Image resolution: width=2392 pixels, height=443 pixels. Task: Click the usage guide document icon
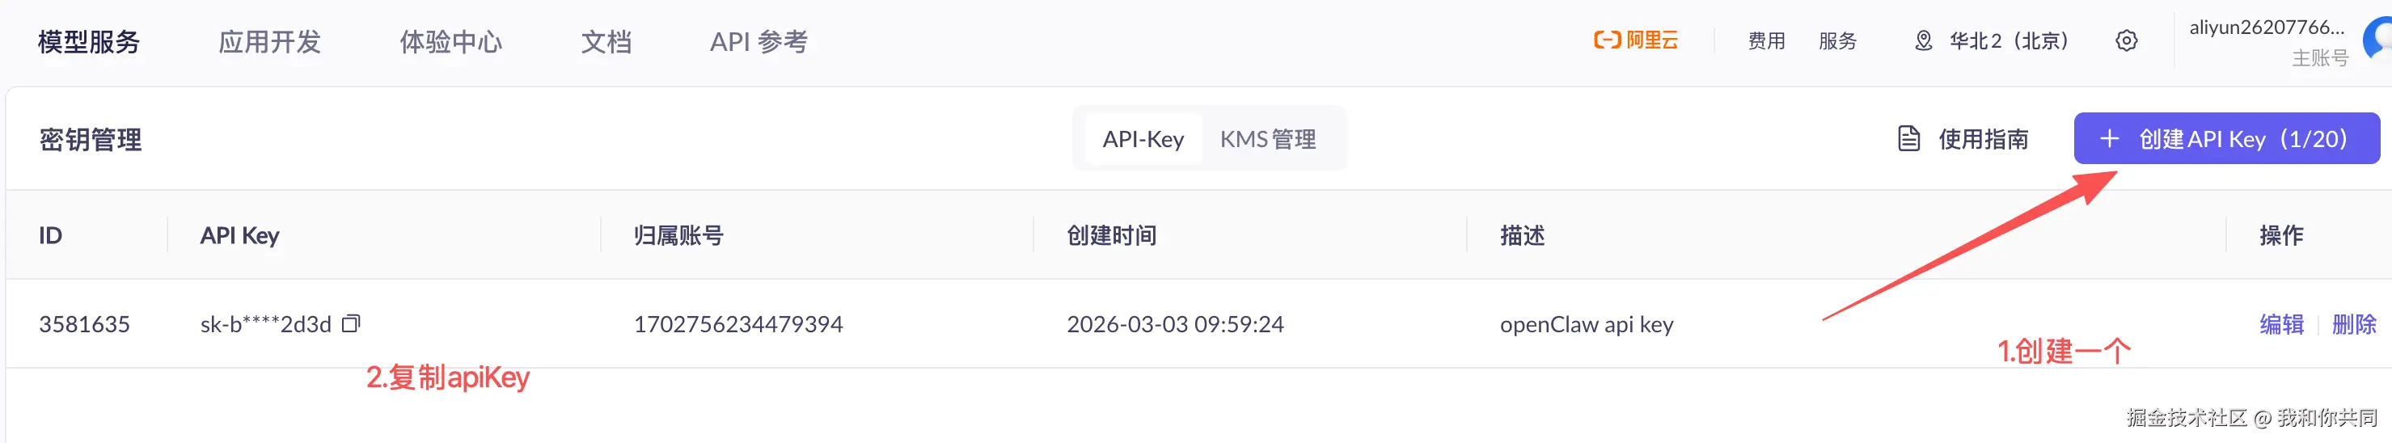point(1908,139)
